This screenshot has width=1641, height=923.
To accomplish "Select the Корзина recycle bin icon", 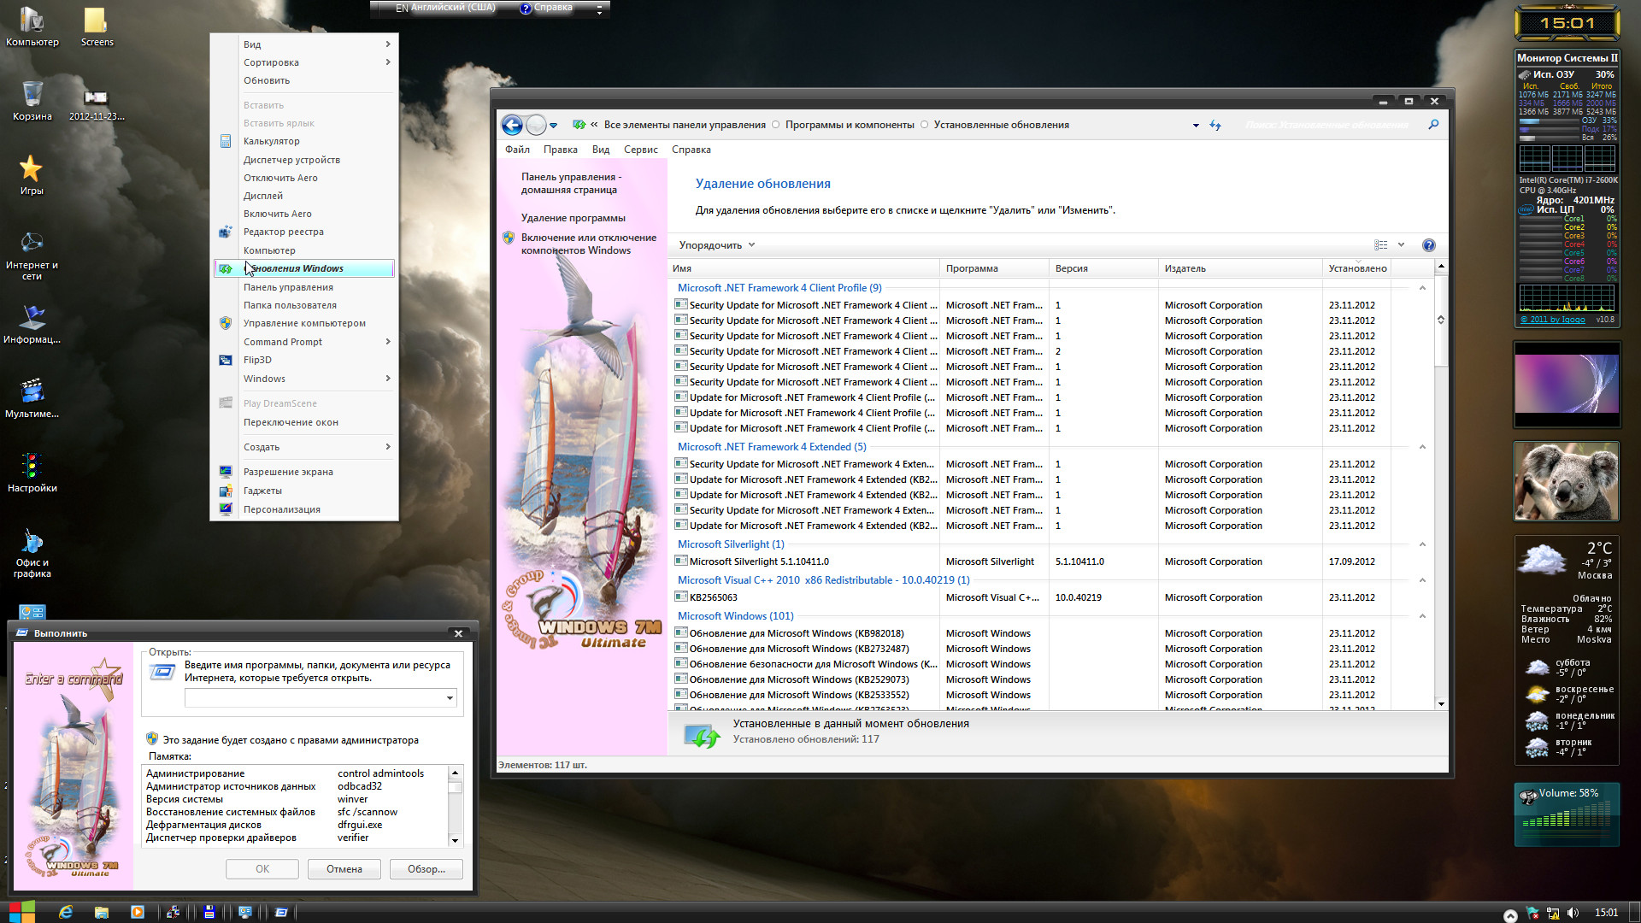I will [32, 101].
